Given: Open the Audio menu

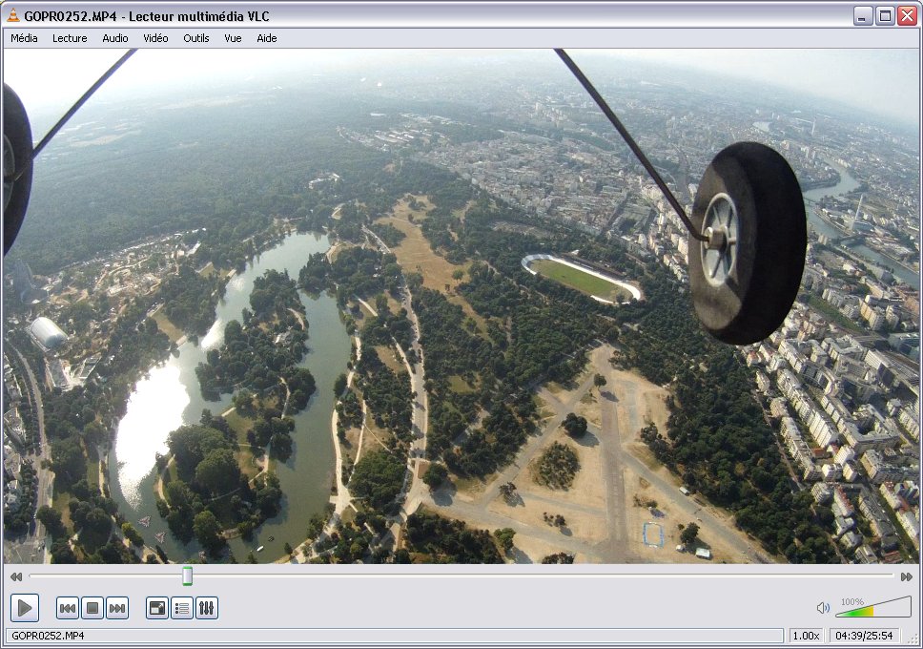Looking at the screenshot, I should (114, 38).
